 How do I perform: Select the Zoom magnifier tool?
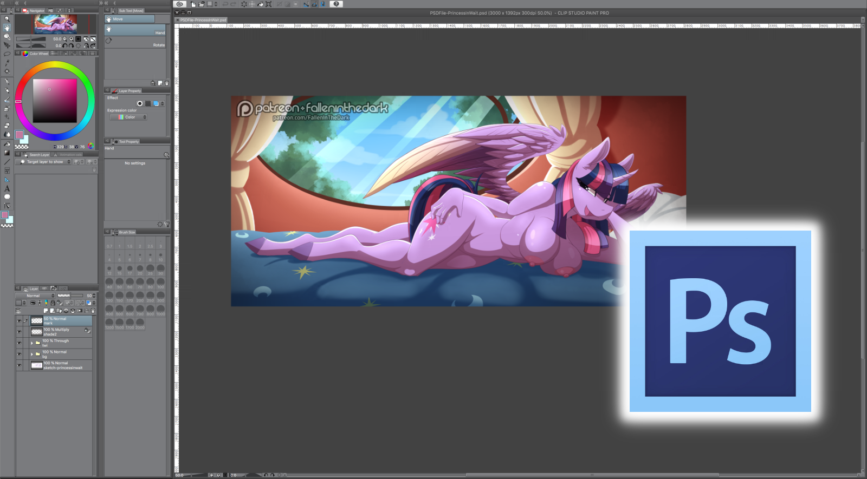[7, 18]
